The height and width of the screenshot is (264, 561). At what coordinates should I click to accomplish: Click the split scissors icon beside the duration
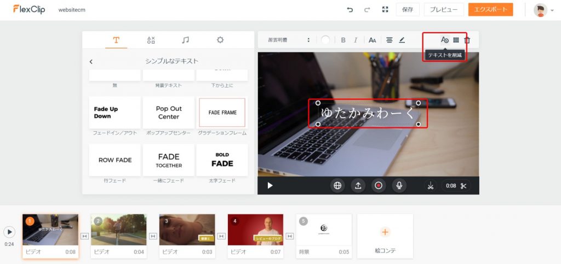tap(463, 185)
